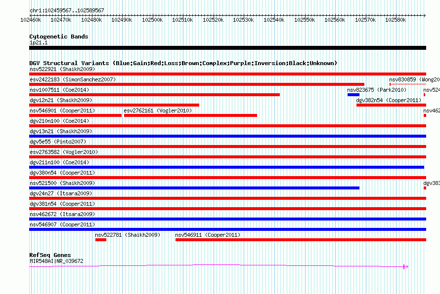This screenshot has height=294, width=440.
Task: Click nsv521500 (Shaikh2009) label
Action: point(62,183)
